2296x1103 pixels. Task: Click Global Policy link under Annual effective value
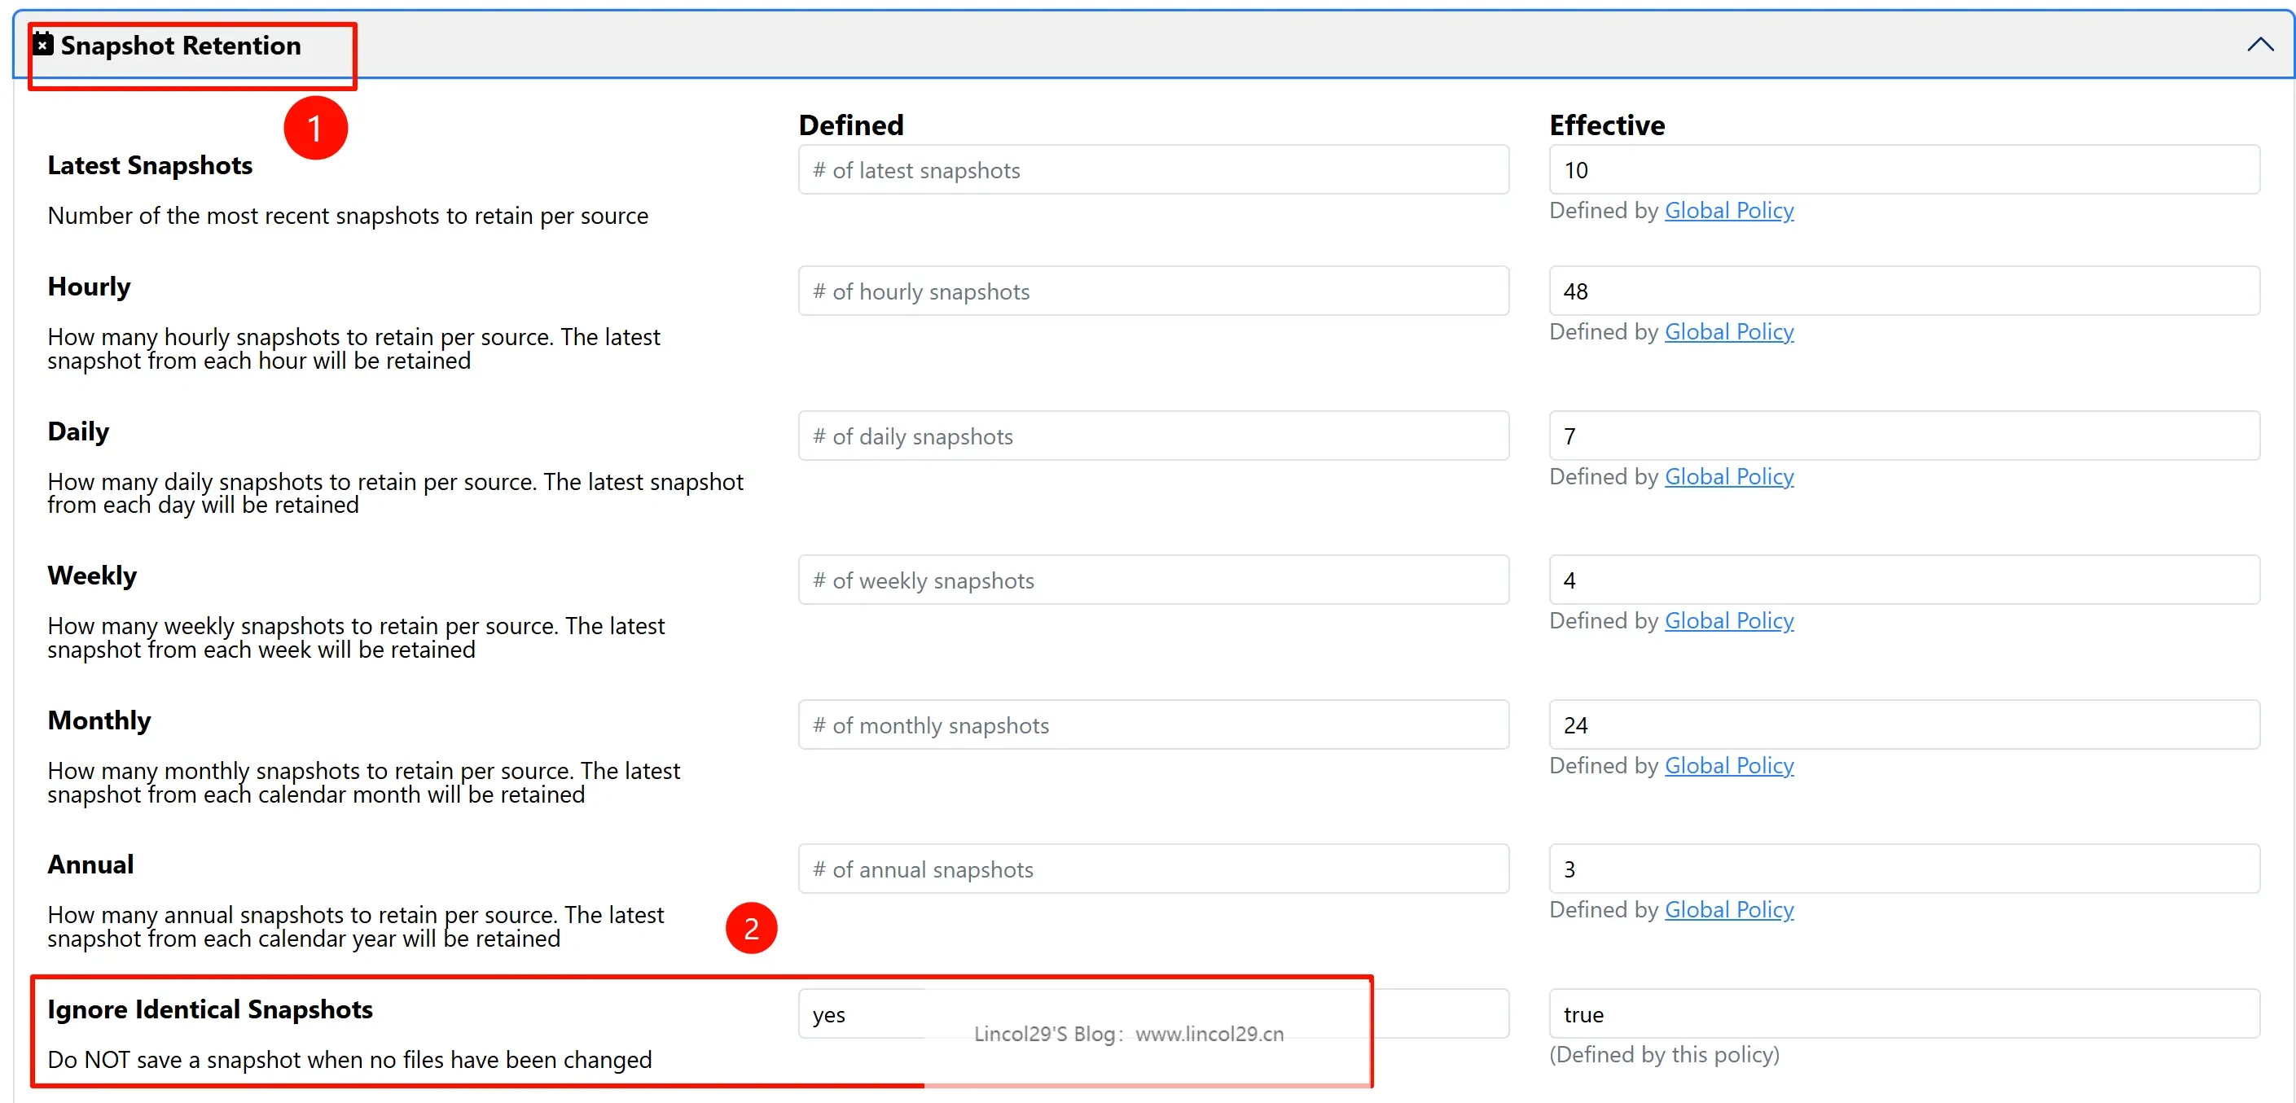coord(1728,909)
